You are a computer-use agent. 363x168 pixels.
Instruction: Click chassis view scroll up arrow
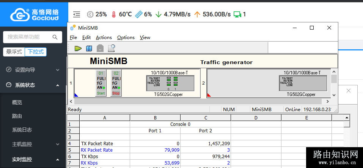334,72
